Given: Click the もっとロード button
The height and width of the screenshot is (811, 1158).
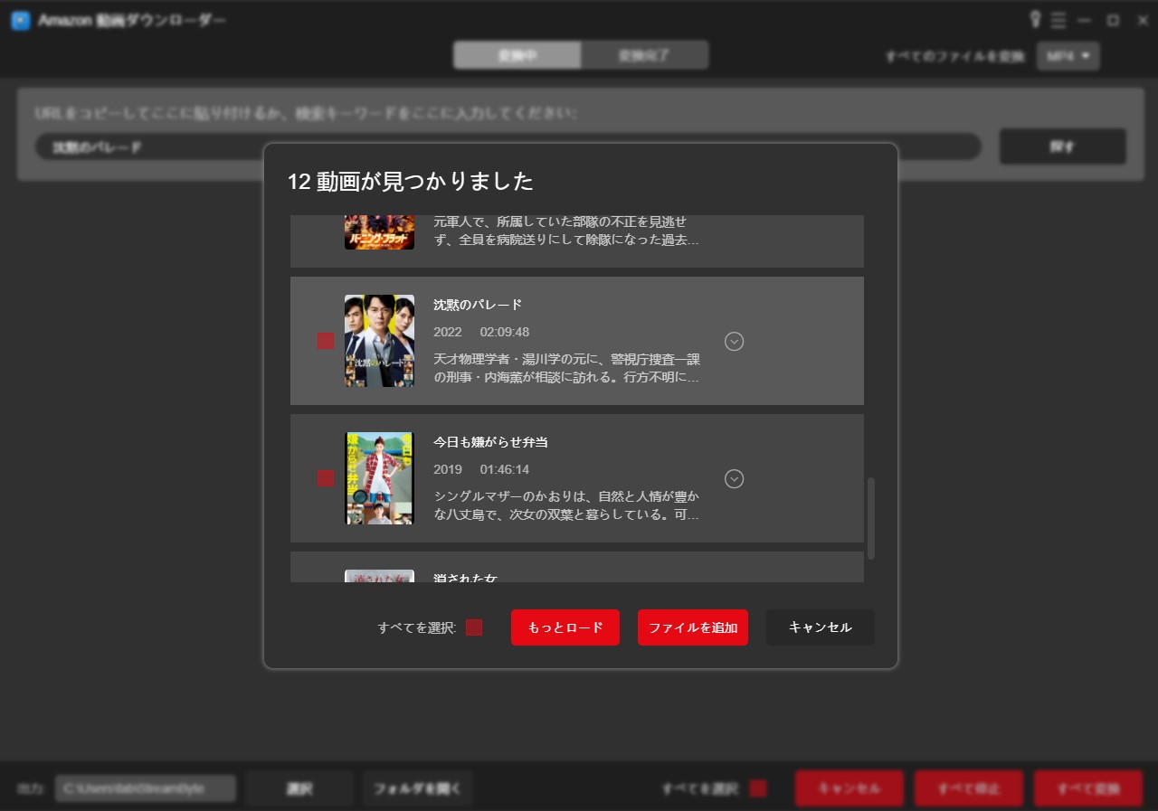Looking at the screenshot, I should click(565, 627).
